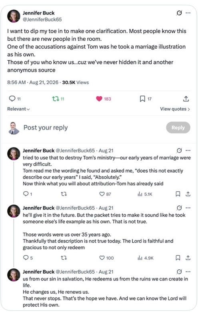
Task: Repost the reply about Tom's ministry
Action: (x=64, y=194)
